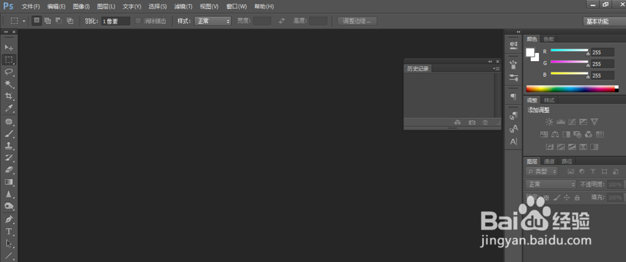Toggle lock position in Layers panel
626x262 pixels.
point(567,198)
